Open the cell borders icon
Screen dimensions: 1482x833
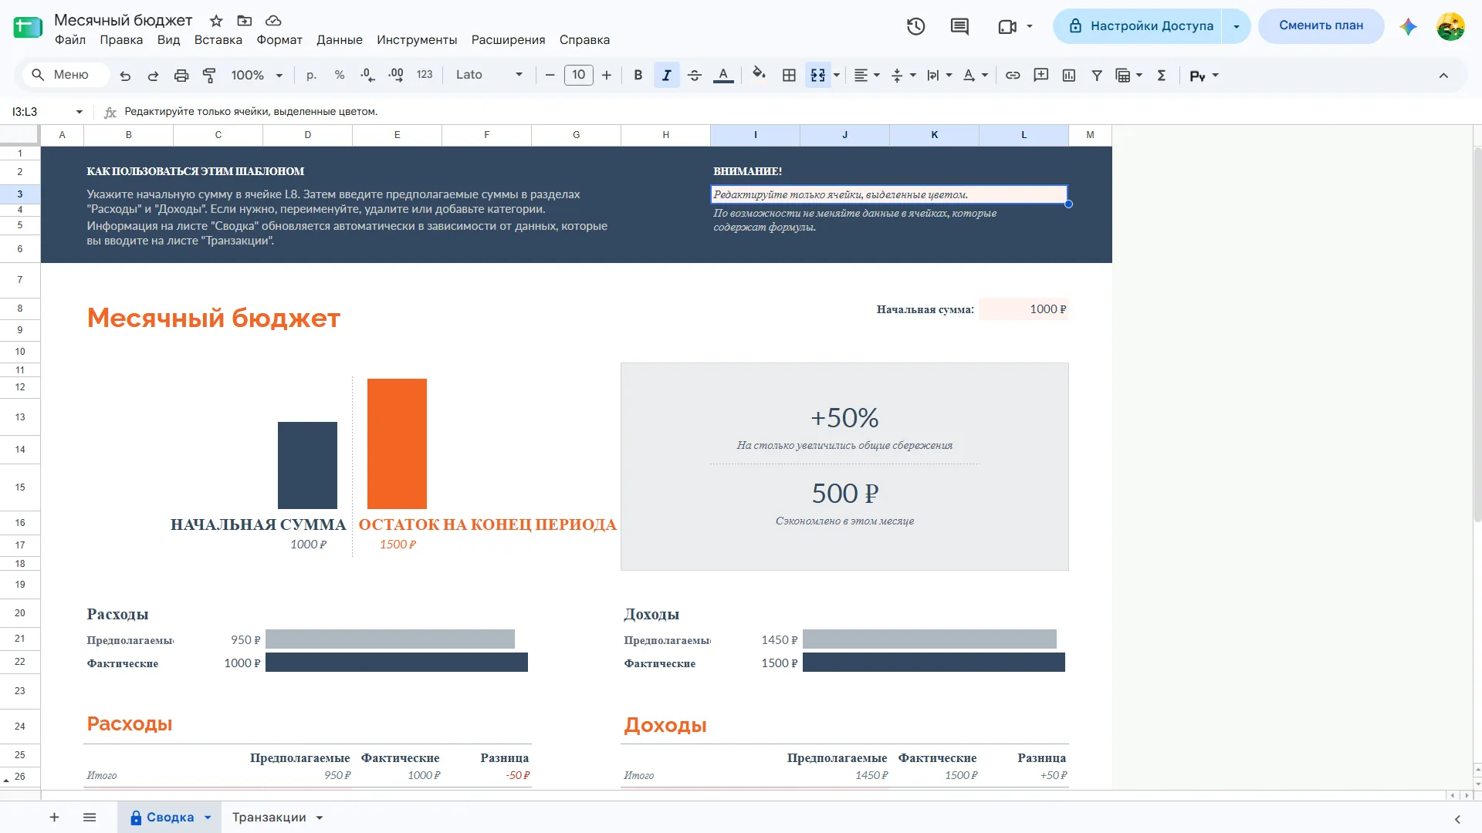pyautogui.click(x=789, y=76)
